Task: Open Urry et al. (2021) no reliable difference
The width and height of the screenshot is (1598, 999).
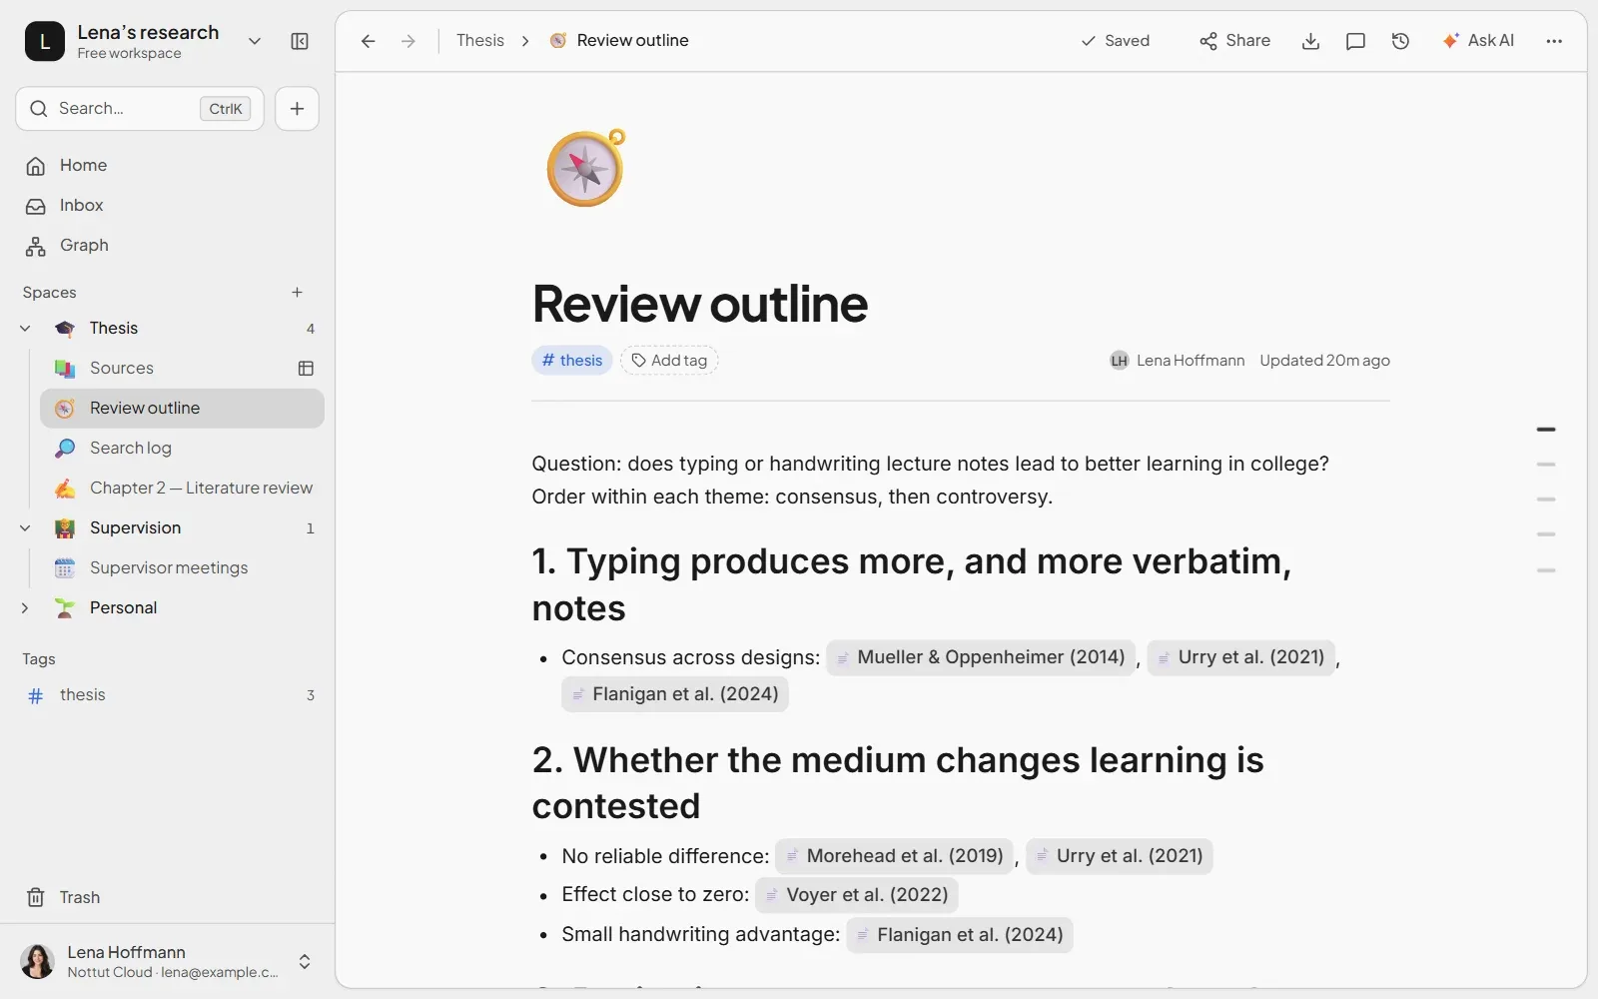Action: pos(1120,856)
